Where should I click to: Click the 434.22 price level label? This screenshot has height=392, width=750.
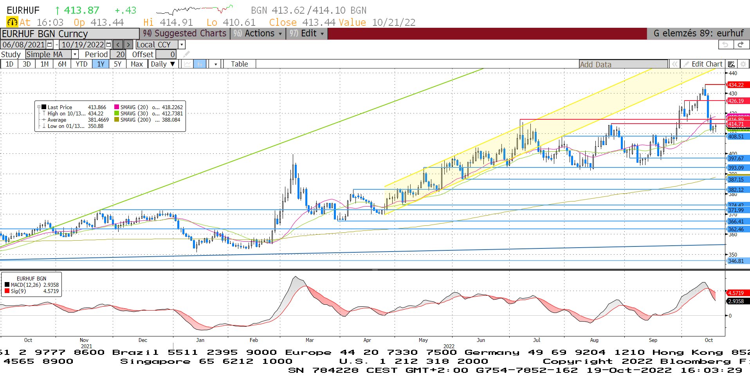[x=738, y=85]
